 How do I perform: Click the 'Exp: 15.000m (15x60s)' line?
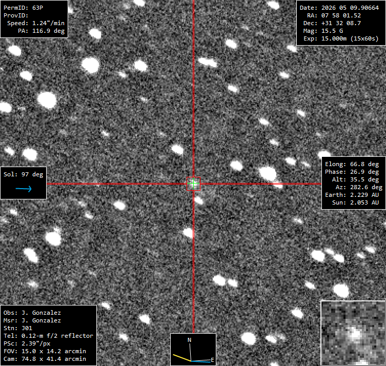(341, 38)
